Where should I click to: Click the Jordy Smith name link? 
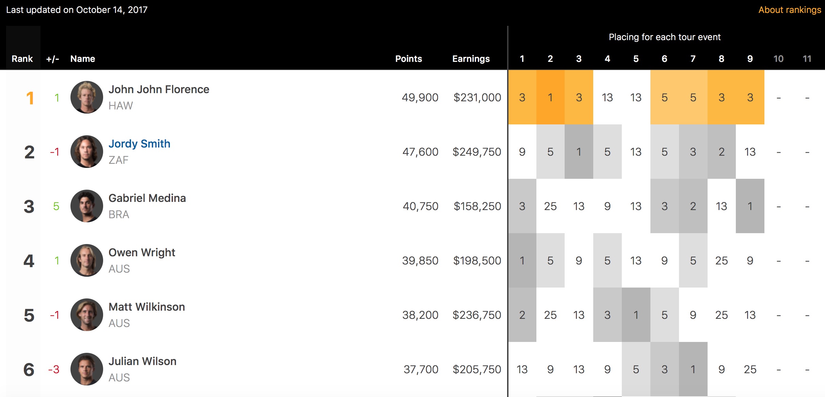coord(139,144)
